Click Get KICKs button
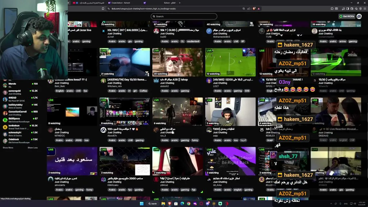This screenshot has width=368, height=207. pyautogui.click(x=346, y=16)
